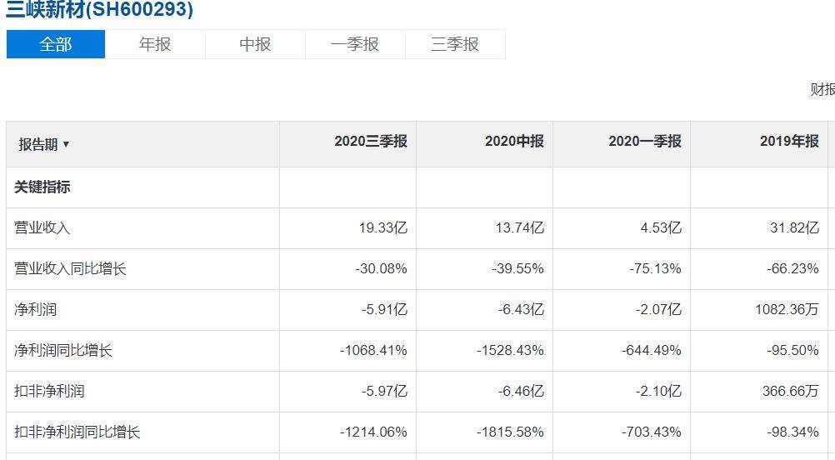Open the 三峡新材(SH600293) stock title link
This screenshot has width=835, height=460.
pos(99,10)
